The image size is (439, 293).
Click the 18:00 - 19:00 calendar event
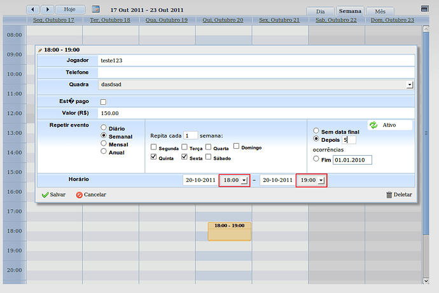pyautogui.click(x=229, y=231)
